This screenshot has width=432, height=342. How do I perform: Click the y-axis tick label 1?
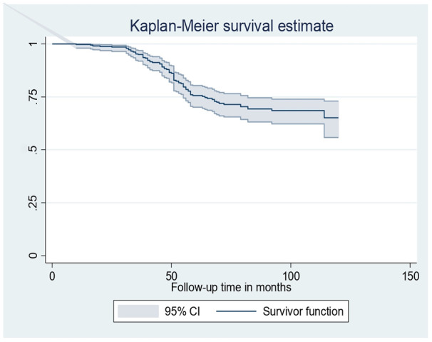pos(33,44)
